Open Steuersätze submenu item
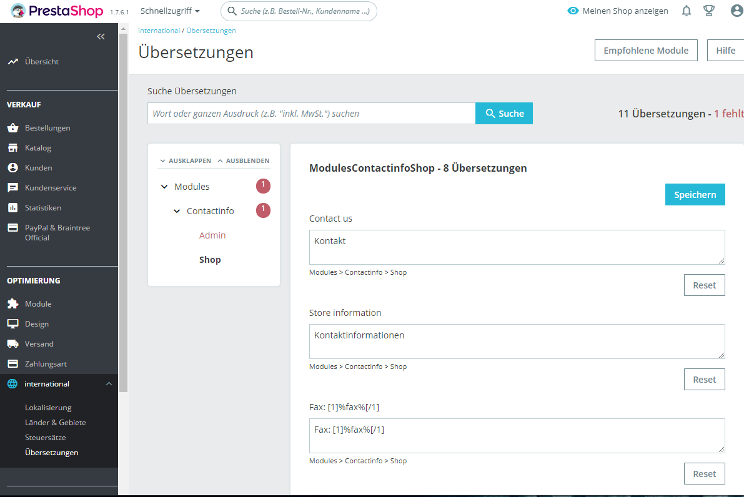 (46, 437)
